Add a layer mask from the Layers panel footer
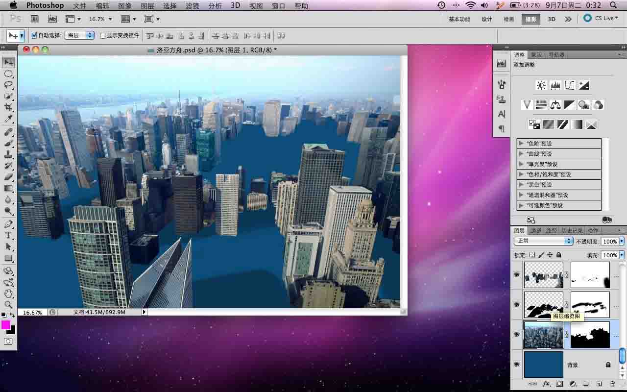Viewport: 627px width, 392px height. (559, 384)
